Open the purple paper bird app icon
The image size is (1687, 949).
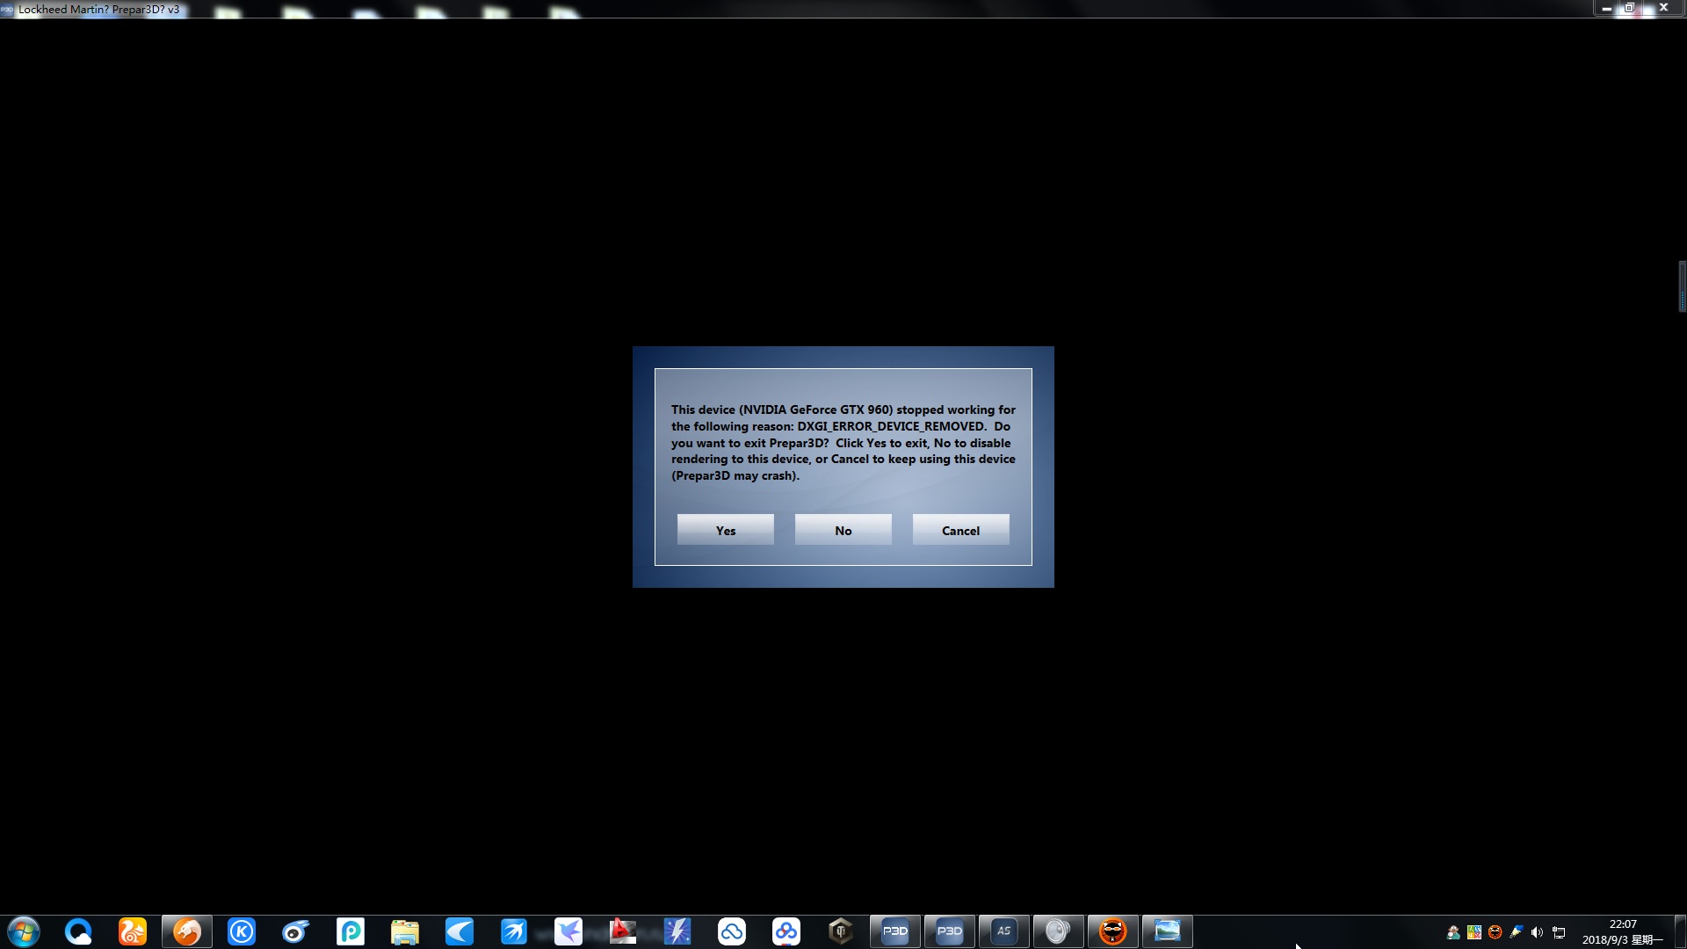[568, 931]
